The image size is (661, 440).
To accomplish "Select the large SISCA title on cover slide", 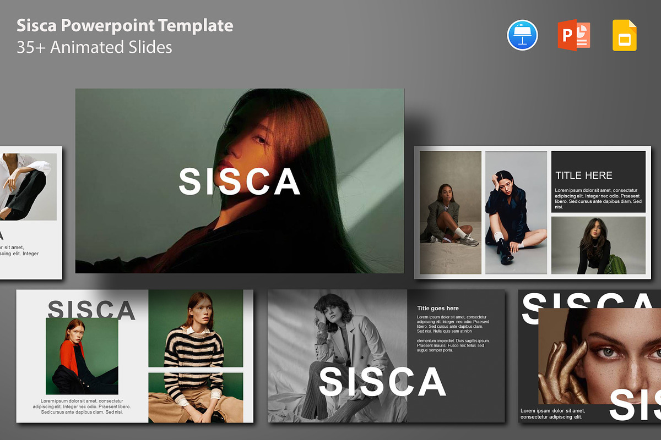I will [240, 182].
